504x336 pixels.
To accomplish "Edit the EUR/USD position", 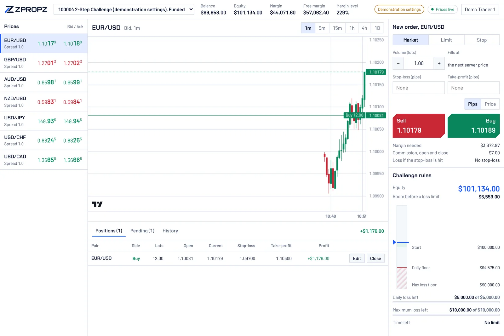I will tap(357, 258).
